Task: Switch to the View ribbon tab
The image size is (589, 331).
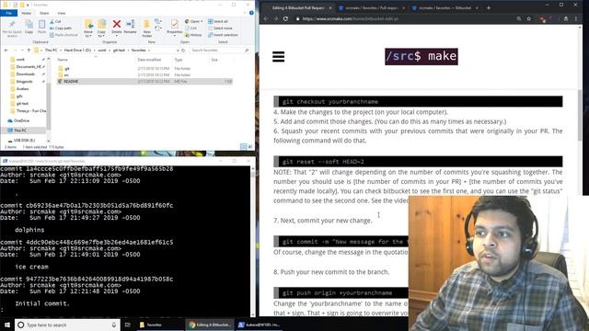Action: pos(62,13)
